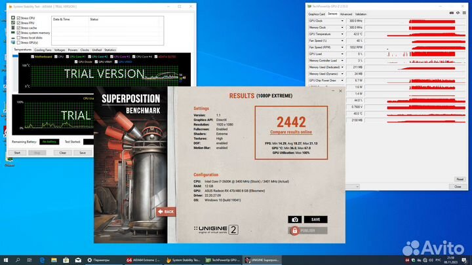Expand the GPU Chip Power Draw sensor dropdown
The image size is (472, 265).
342,80
